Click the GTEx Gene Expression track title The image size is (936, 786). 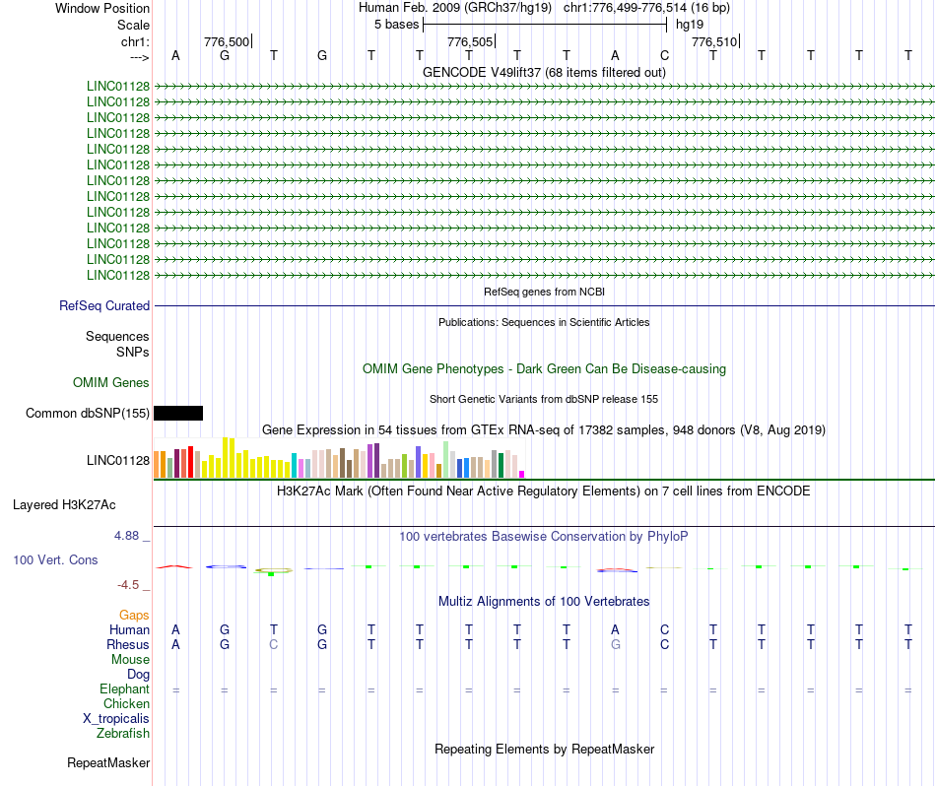[544, 429]
